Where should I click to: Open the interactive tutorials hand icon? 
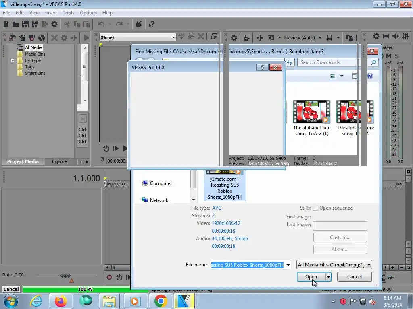[x=139, y=24]
